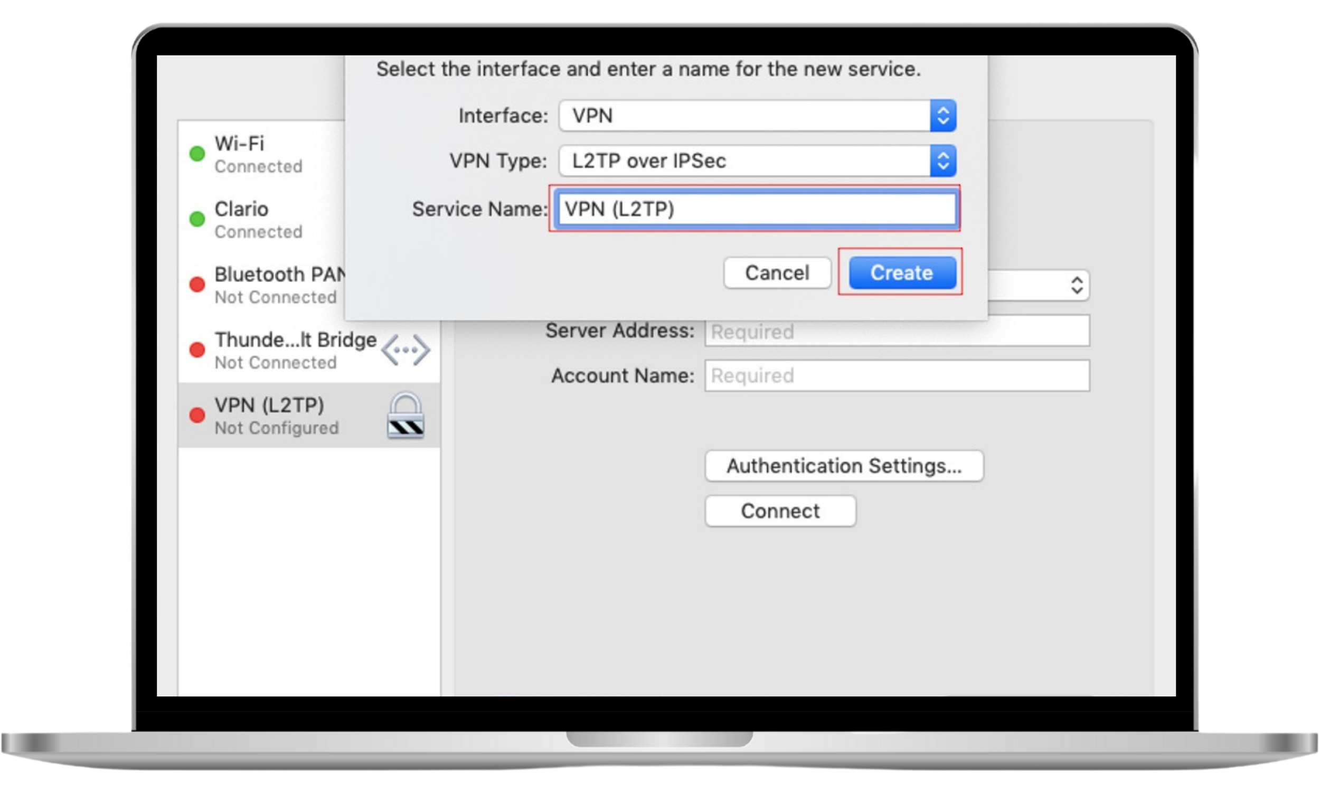Cancel the new service dialog

click(x=777, y=273)
